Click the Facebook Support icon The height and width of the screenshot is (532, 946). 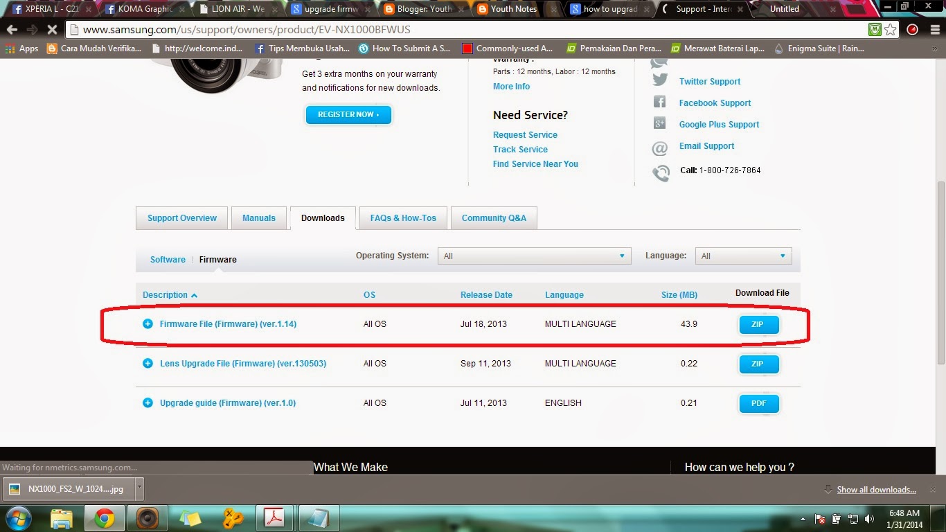[660, 103]
